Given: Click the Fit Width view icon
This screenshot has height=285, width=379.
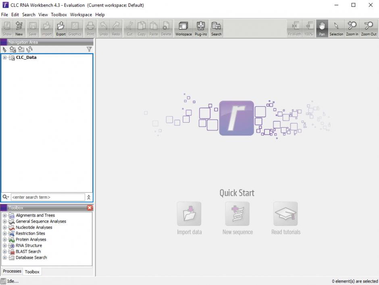Looking at the screenshot, I should pyautogui.click(x=294, y=29).
